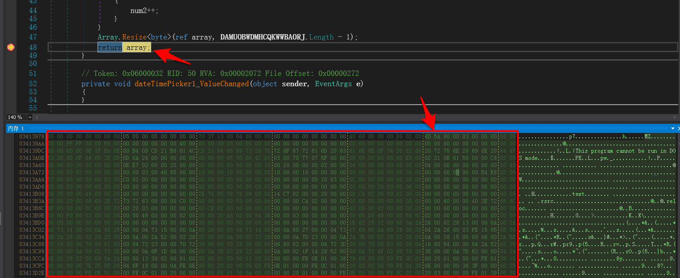This screenshot has width=680, height=278.
Task: Click memory address 03413A40
Action: click(32, 165)
